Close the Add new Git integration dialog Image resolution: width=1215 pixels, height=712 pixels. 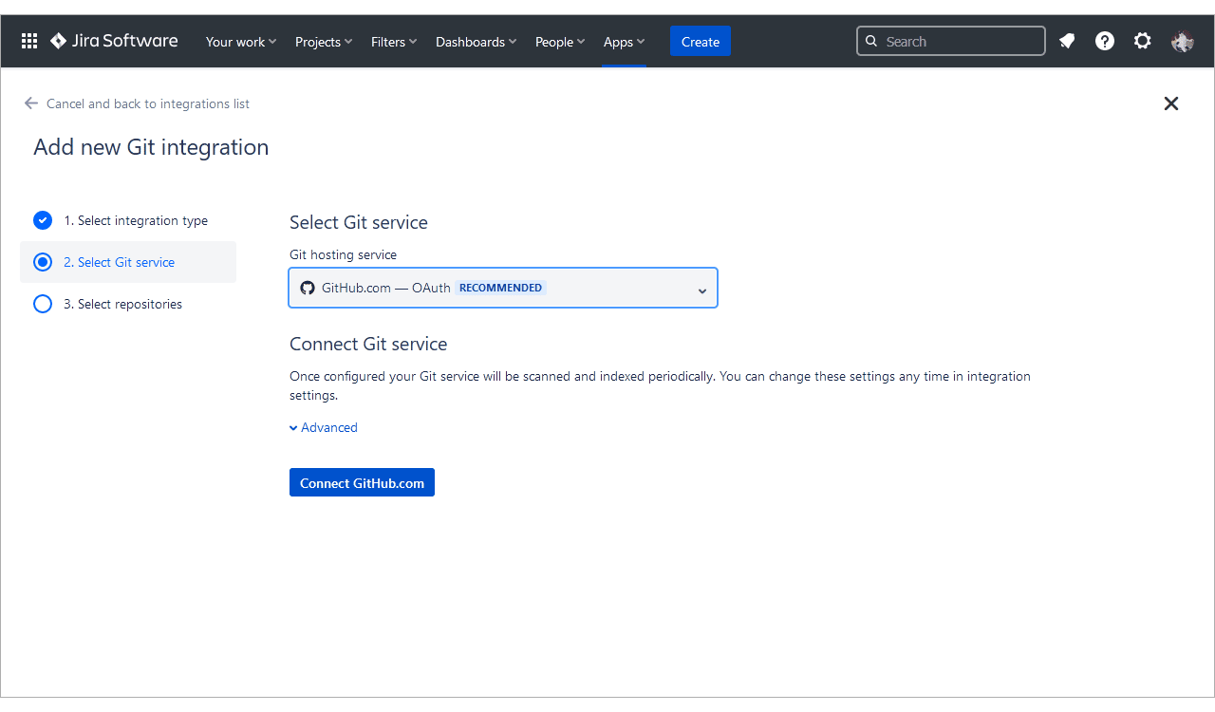[x=1171, y=103]
